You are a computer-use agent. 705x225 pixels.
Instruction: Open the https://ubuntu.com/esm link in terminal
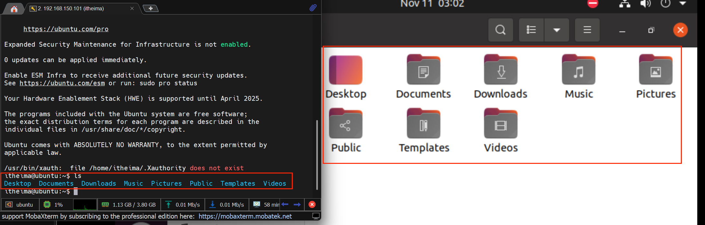(62, 83)
